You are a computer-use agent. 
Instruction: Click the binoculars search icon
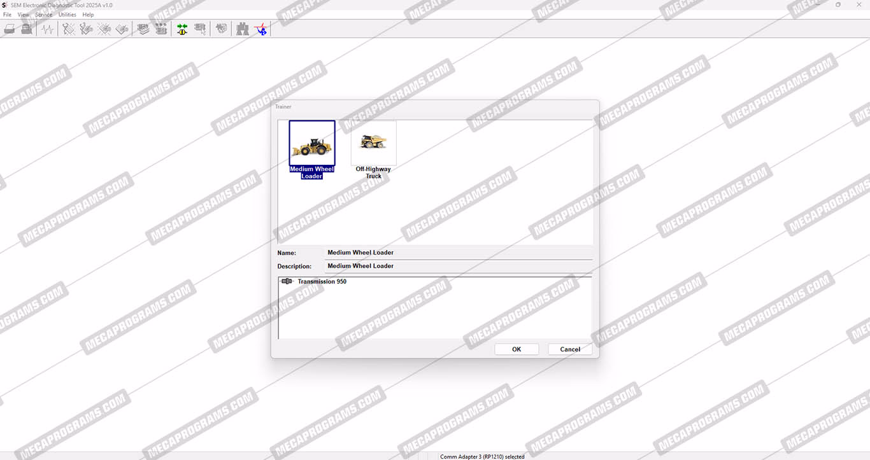coord(243,29)
